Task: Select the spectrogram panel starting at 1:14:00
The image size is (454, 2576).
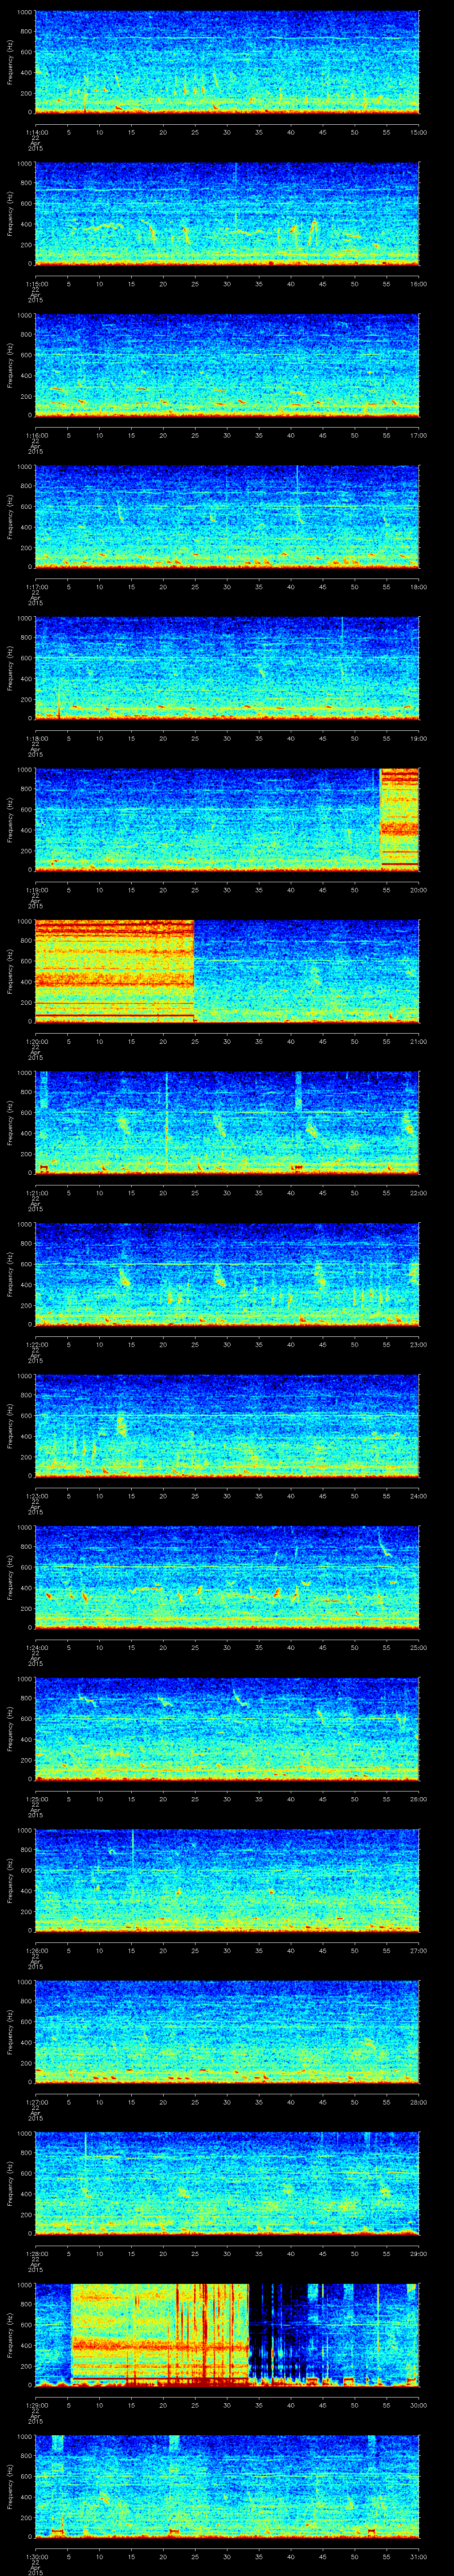Action: [227, 62]
